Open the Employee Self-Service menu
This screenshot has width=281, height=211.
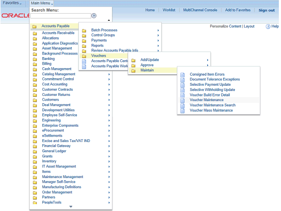60,115
